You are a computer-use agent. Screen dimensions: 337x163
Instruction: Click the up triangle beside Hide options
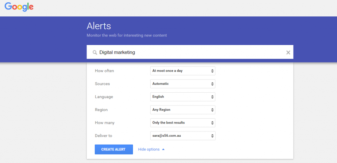tap(164, 150)
